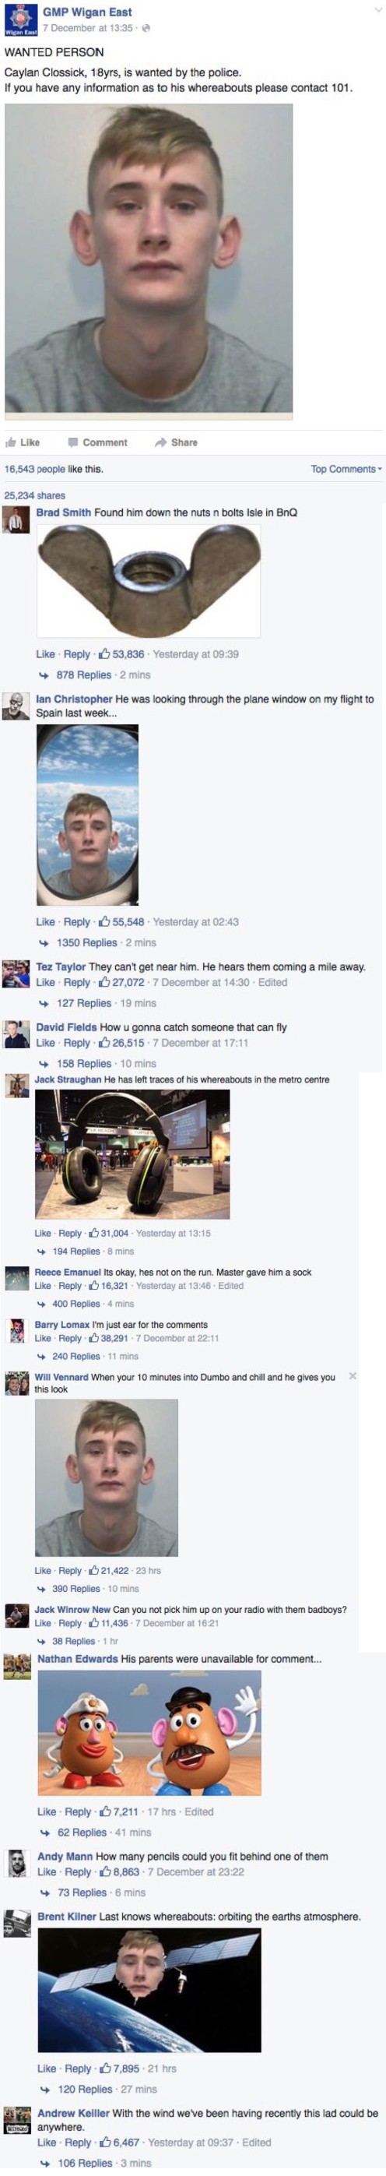Hide Will Vennard's comment with X

pyautogui.click(x=353, y=1376)
